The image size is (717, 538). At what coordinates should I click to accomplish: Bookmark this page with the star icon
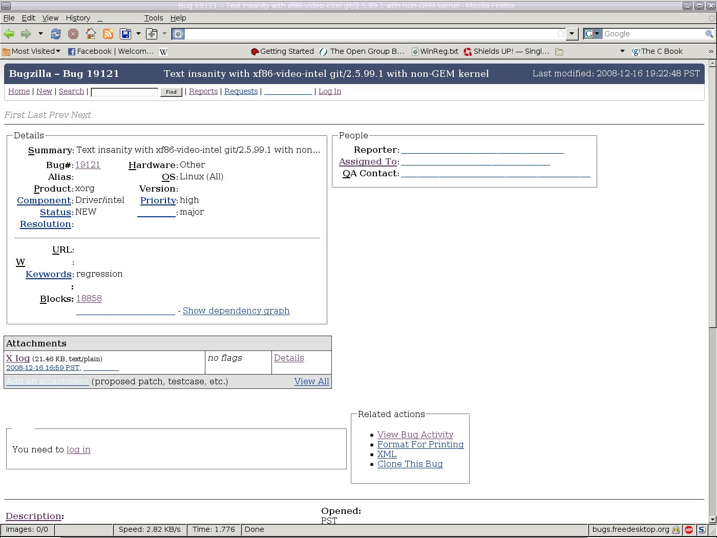561,34
